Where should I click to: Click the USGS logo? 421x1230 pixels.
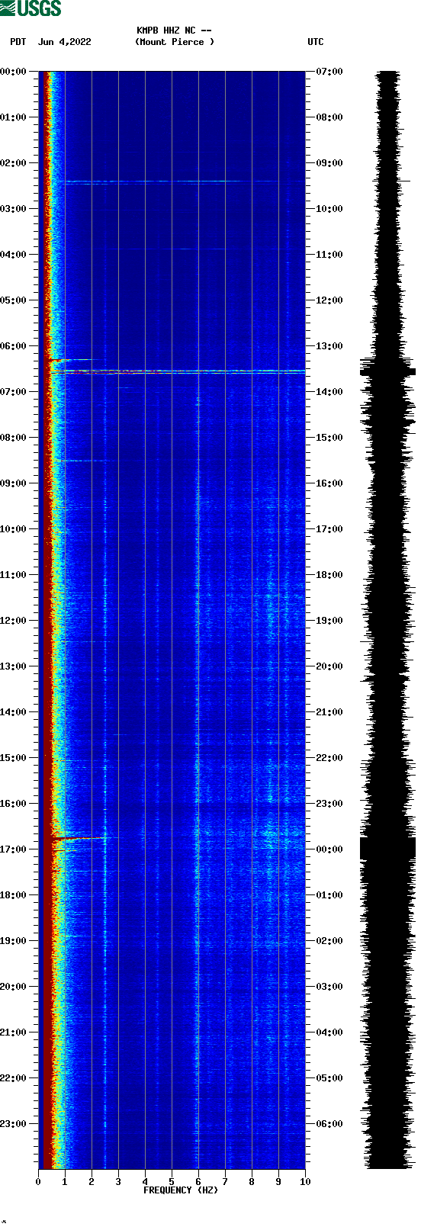(31, 8)
